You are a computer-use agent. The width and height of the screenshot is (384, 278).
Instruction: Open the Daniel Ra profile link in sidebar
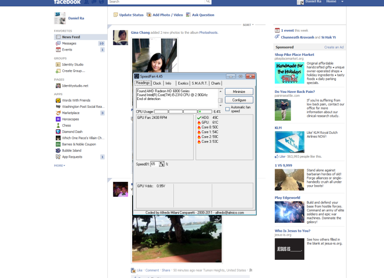point(76,18)
